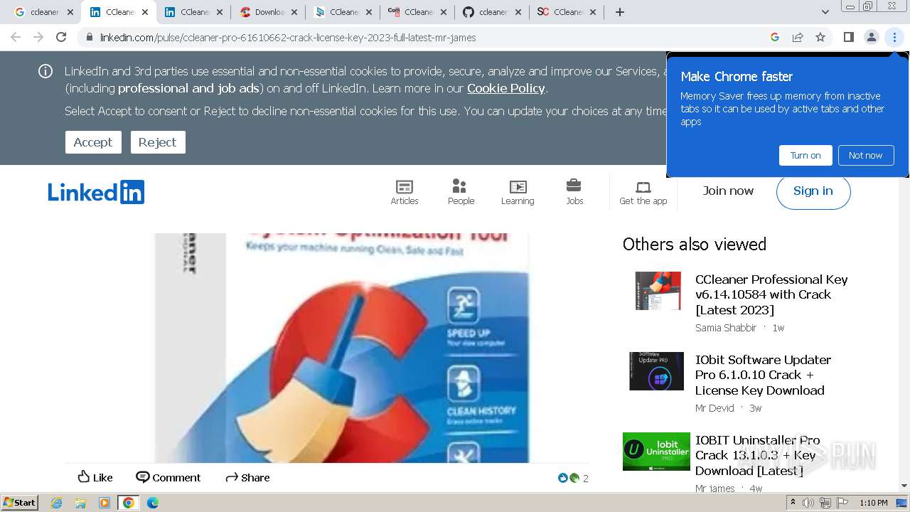The image size is (910, 512).
Task: Open the IObit Uninstaller thumbnail
Action: pyautogui.click(x=656, y=452)
